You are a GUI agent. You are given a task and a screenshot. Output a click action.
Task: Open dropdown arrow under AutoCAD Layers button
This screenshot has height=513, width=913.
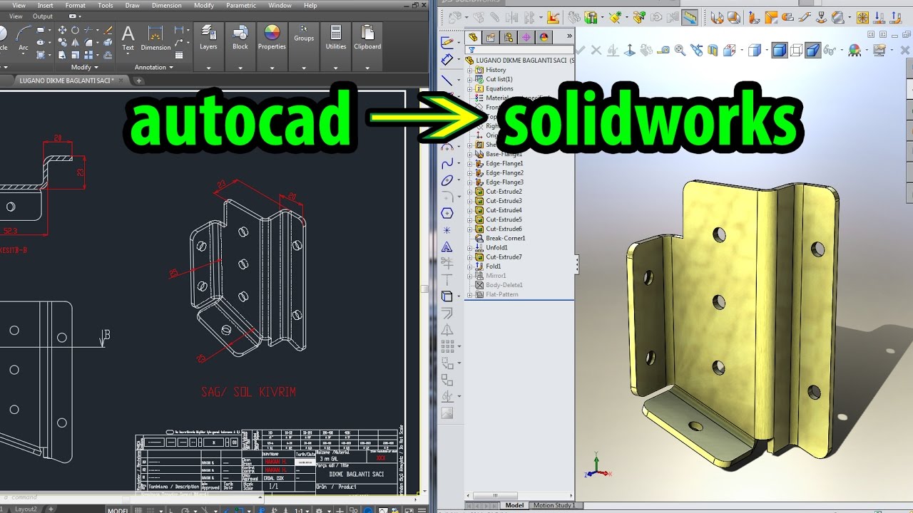pos(208,68)
